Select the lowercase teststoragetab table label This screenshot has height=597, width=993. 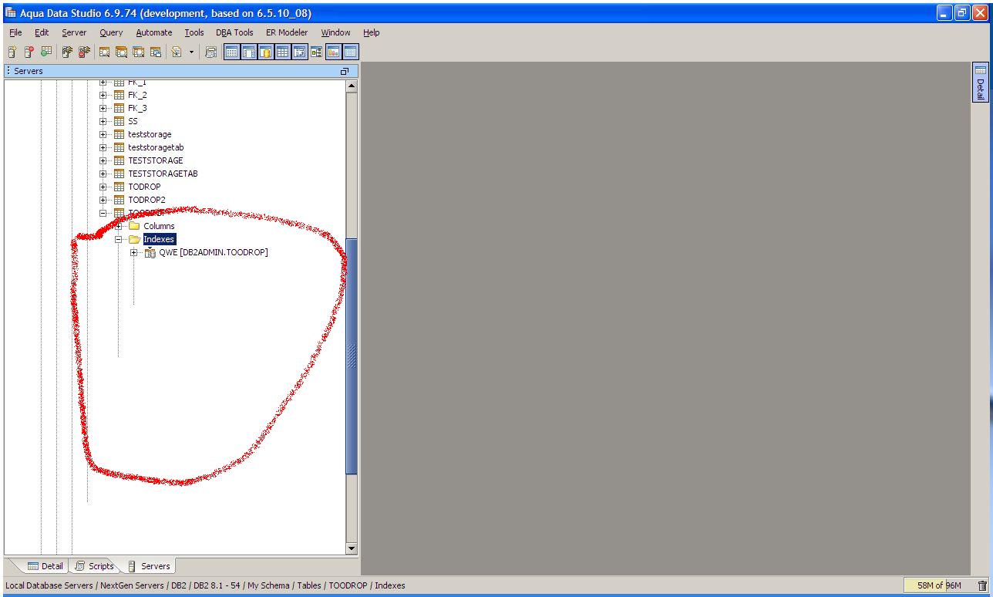click(x=156, y=147)
